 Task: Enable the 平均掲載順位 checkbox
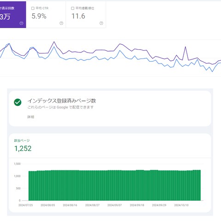[x=73, y=8]
